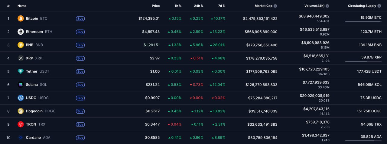Open the Ethereum ETH name link
387x144 pixels.
coord(39,32)
